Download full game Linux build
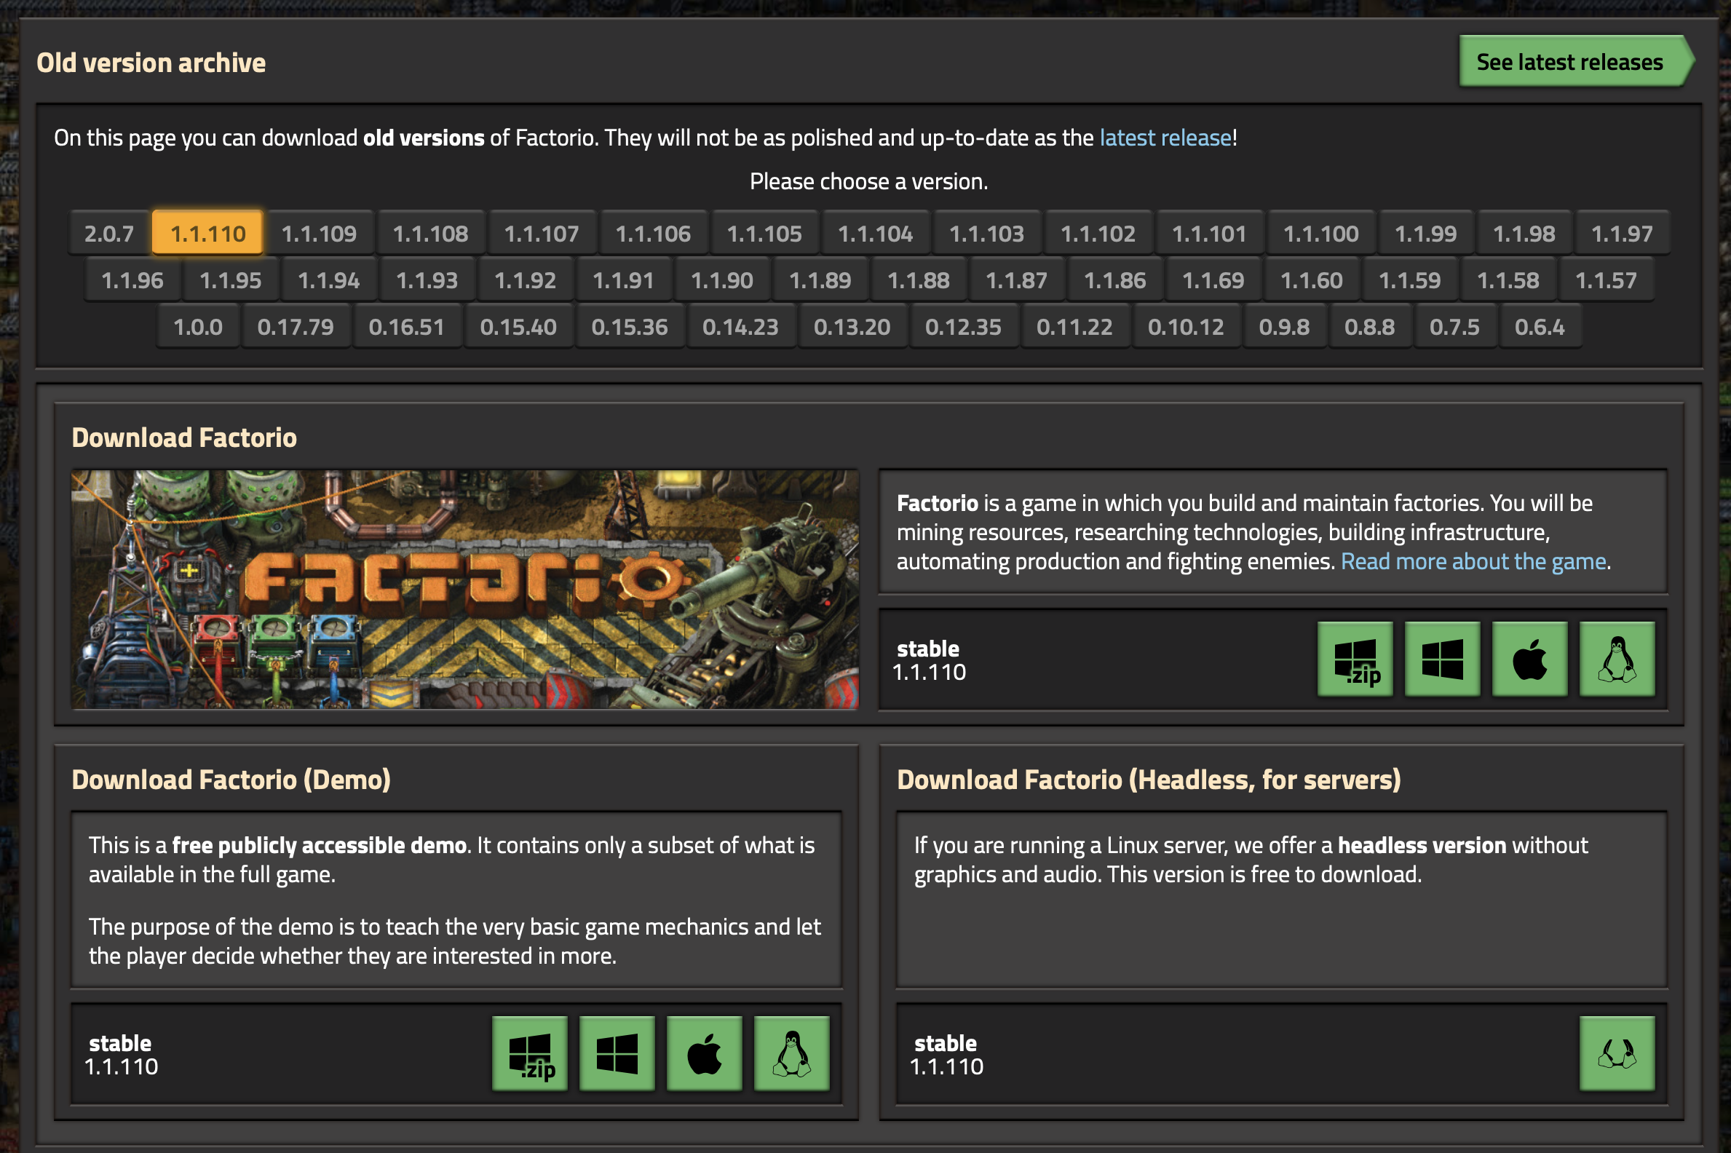Image resolution: width=1731 pixels, height=1153 pixels. click(1617, 659)
